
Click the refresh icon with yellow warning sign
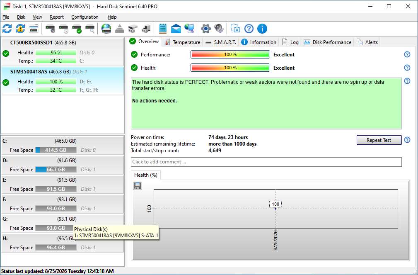pyautogui.click(x=20, y=29)
